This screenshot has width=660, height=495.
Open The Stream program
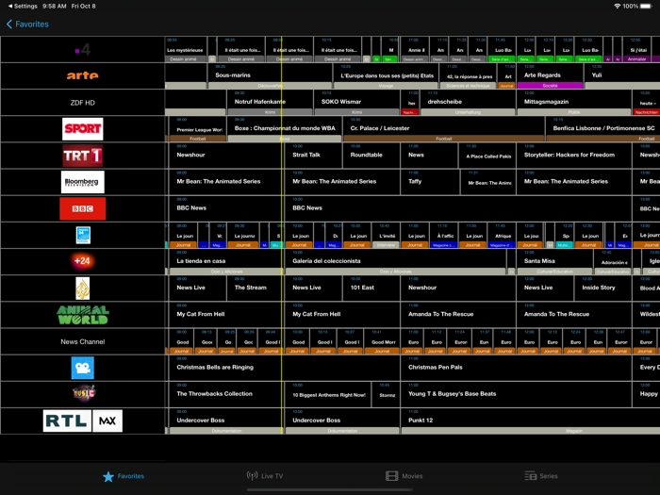pos(256,288)
